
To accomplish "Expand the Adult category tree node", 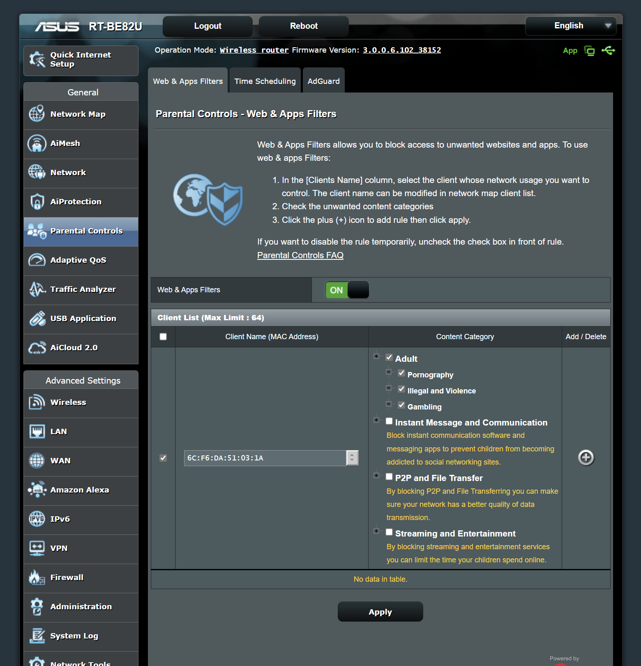I will 376,356.
